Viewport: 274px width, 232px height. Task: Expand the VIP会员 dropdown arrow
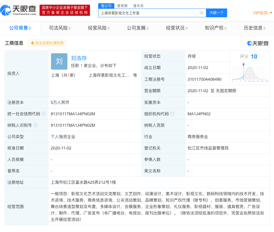(271, 13)
